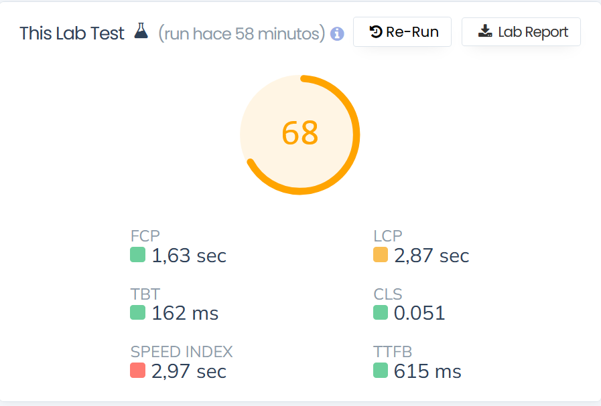Expand details on the FCP metric label
601x406 pixels.
(x=145, y=236)
